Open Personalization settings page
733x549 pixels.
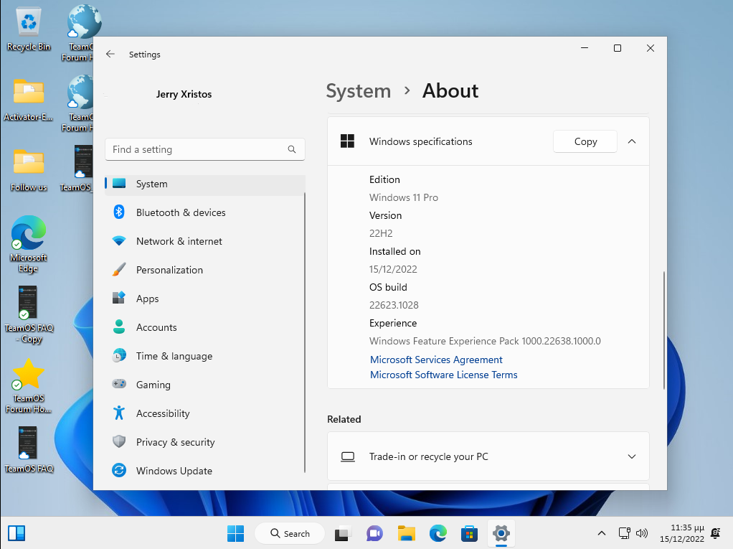click(169, 270)
